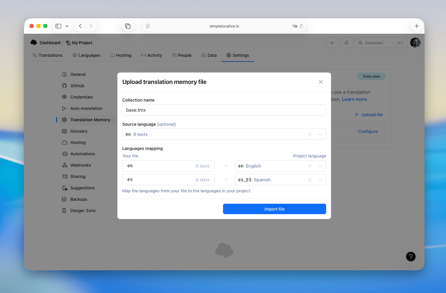Clear the selected source language
The image size is (446, 293).
pyautogui.click(x=310, y=134)
